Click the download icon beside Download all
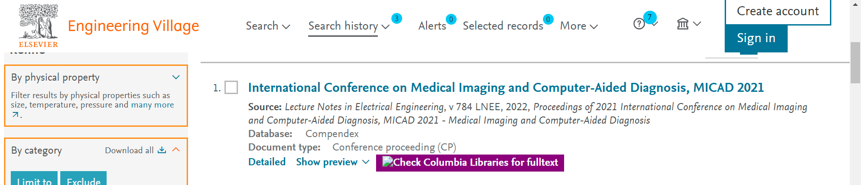 click(162, 150)
